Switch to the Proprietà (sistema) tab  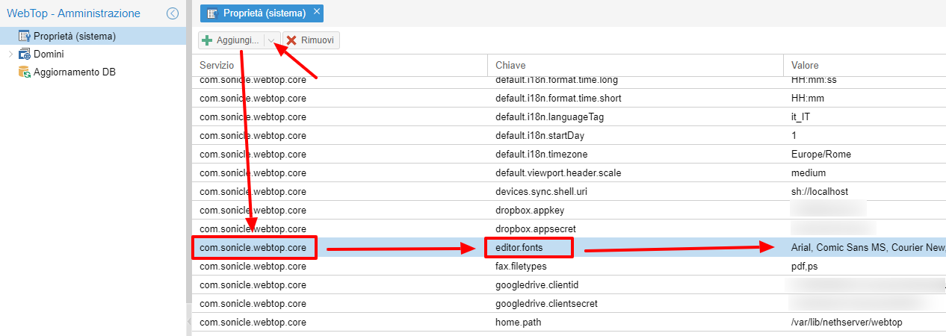tap(262, 13)
